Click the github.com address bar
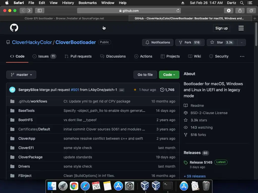 coord(129,11)
